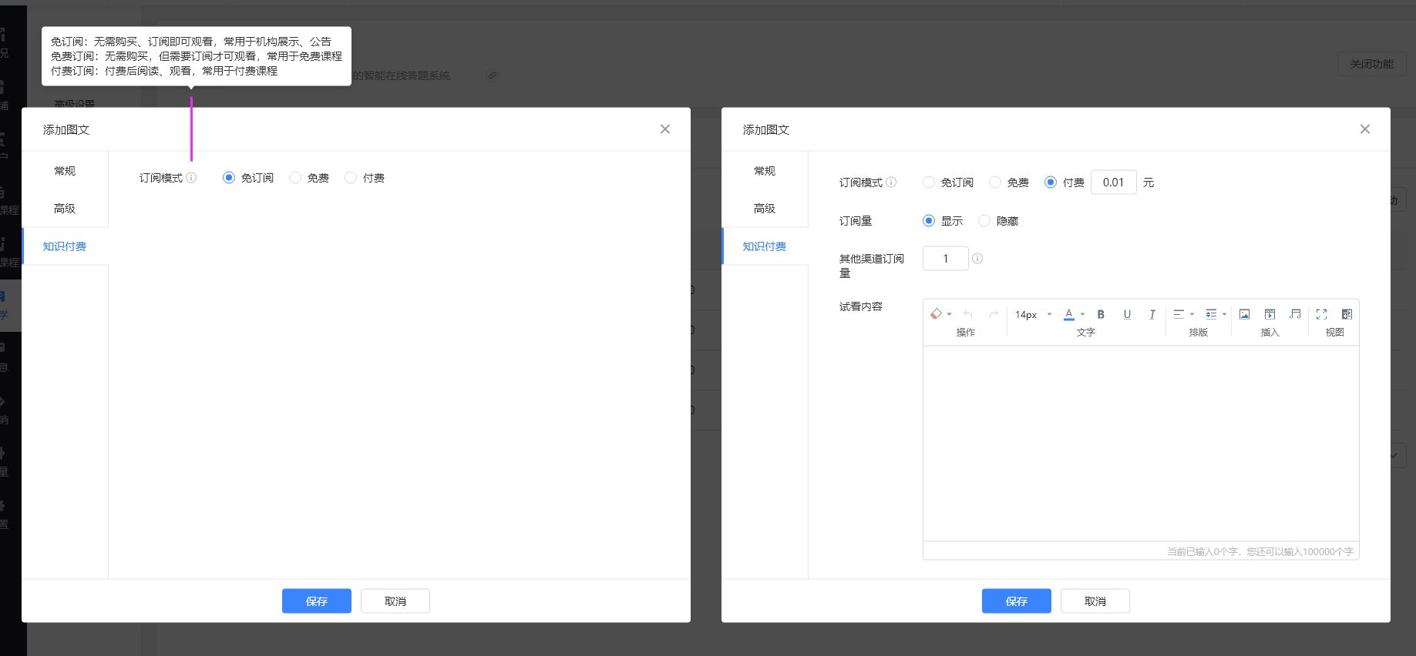Click the undo arrow in editor toolbar
The image size is (1416, 656).
click(968, 314)
